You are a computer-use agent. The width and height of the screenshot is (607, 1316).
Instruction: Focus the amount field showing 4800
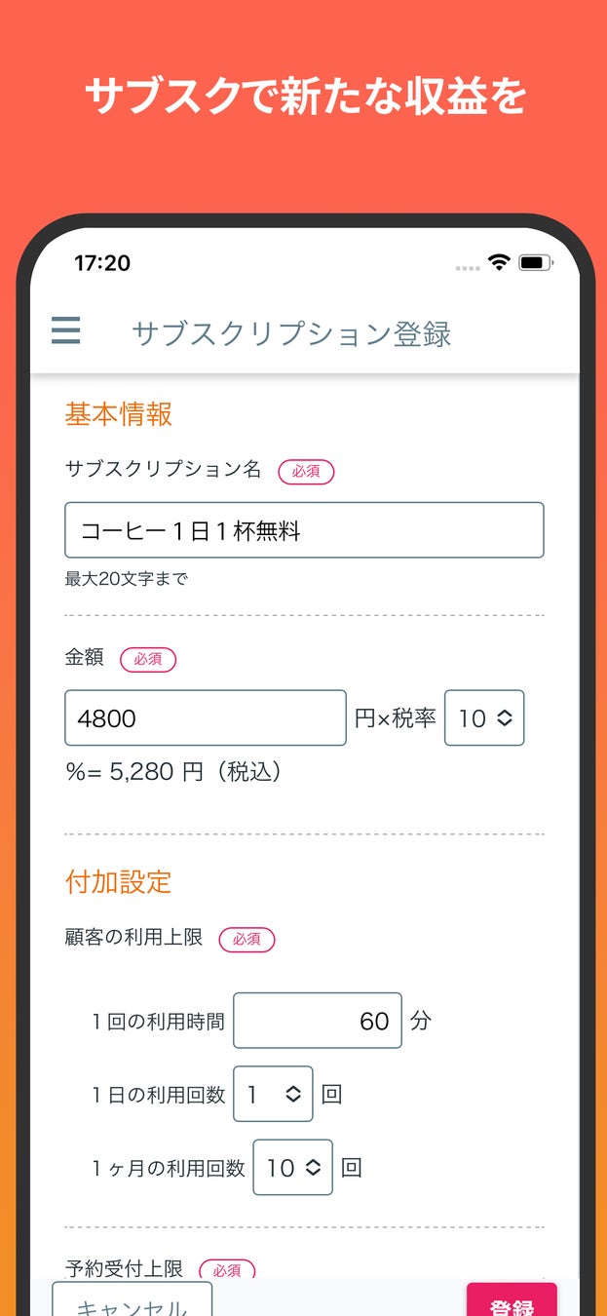pos(206,718)
